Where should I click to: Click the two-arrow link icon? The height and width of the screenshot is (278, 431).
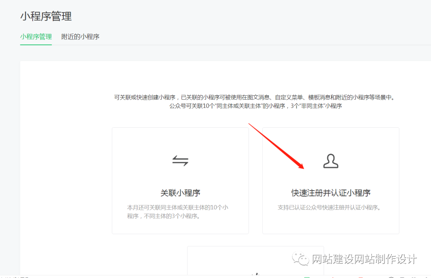click(180, 161)
